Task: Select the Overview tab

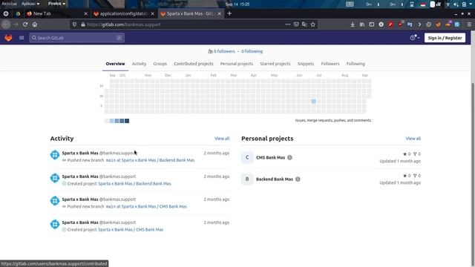Action: click(115, 64)
